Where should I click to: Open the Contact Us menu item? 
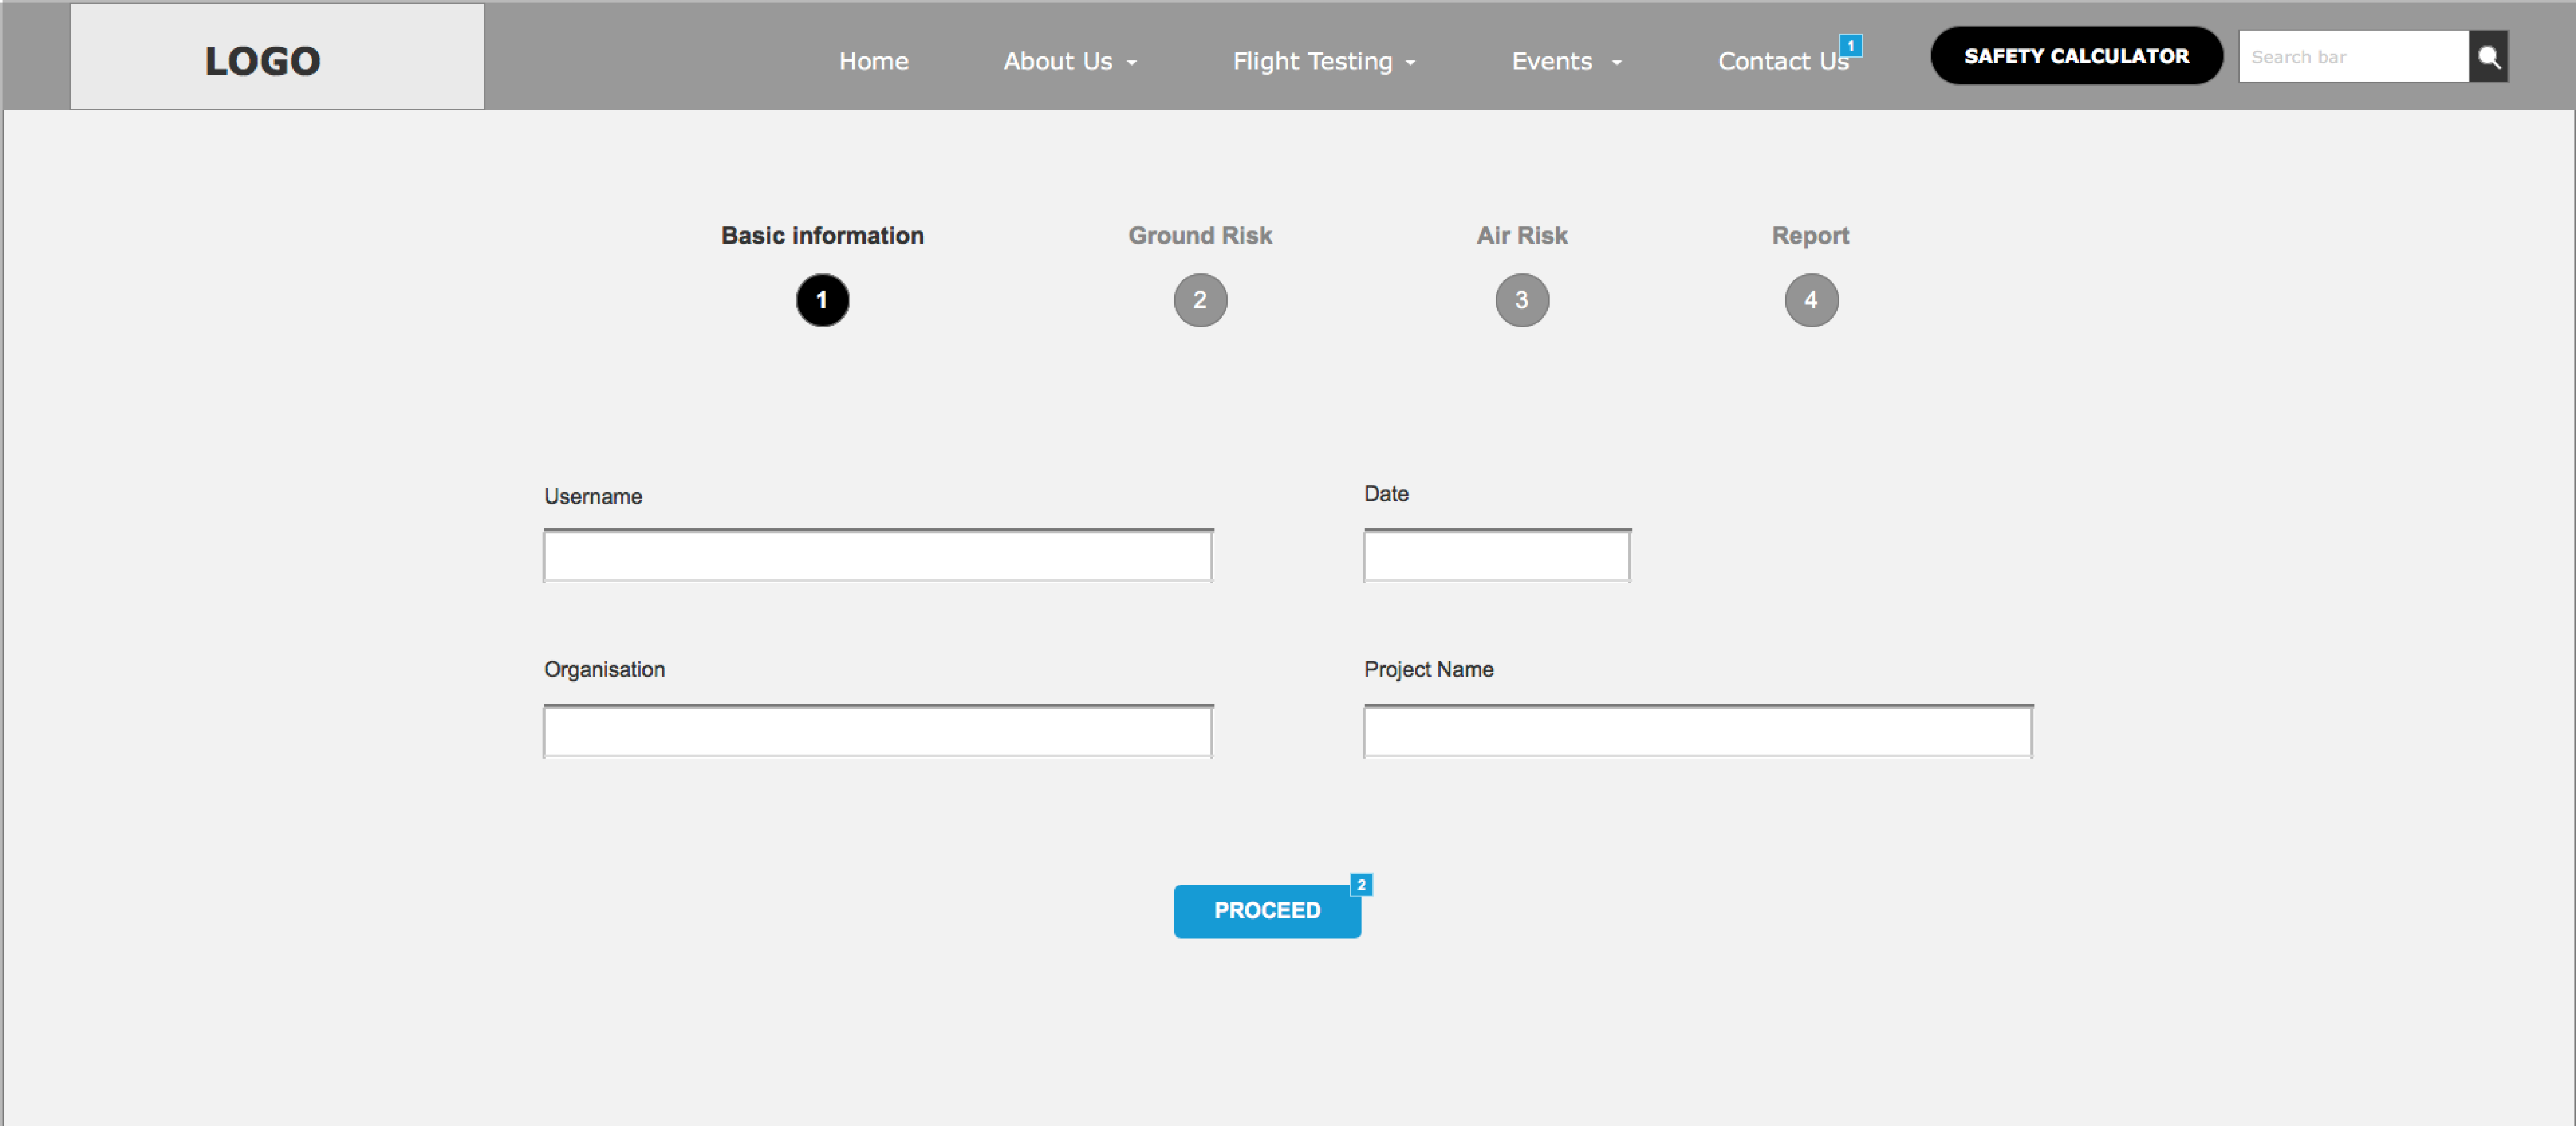[x=1781, y=62]
